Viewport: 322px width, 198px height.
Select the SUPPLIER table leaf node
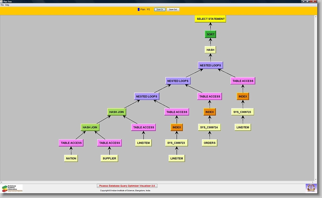click(x=109, y=158)
